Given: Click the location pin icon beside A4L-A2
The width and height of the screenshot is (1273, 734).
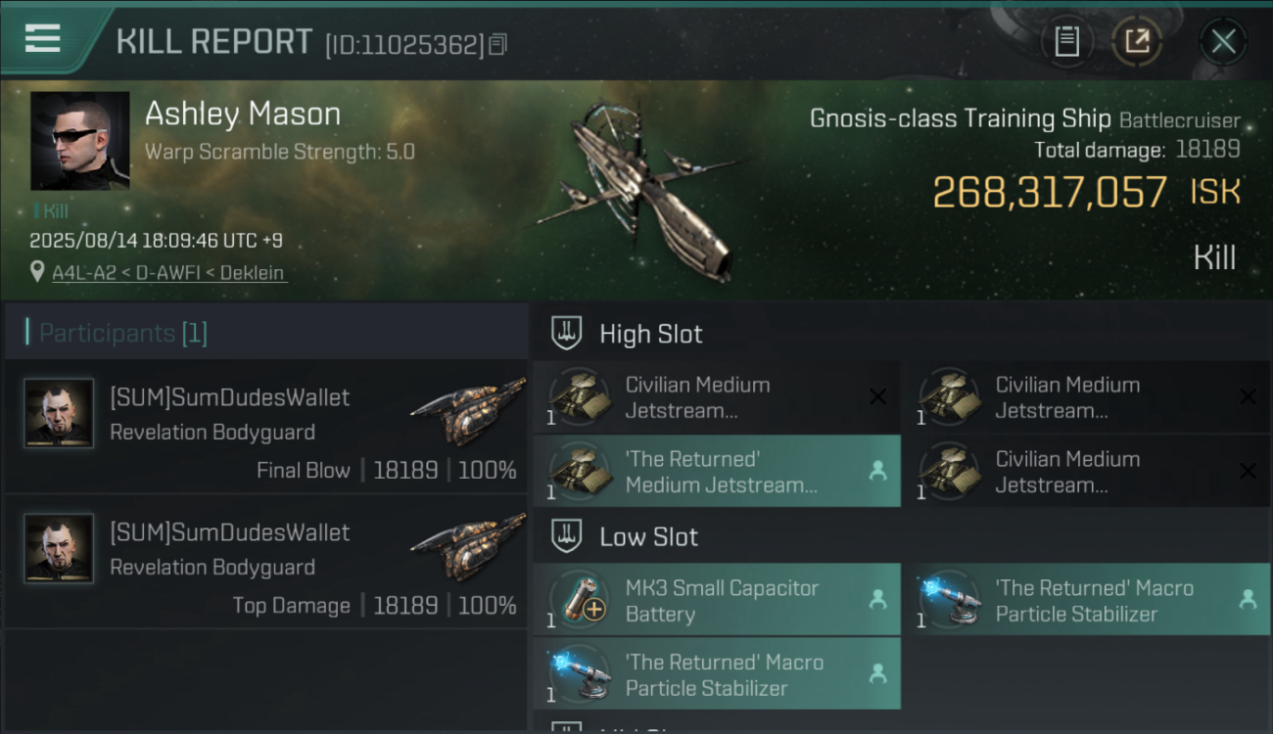Looking at the screenshot, I should (x=37, y=271).
